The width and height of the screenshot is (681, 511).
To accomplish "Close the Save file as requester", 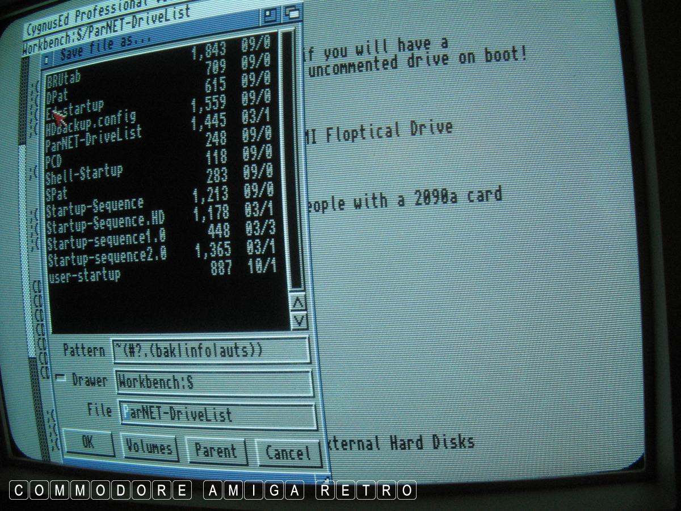I will point(47,58).
